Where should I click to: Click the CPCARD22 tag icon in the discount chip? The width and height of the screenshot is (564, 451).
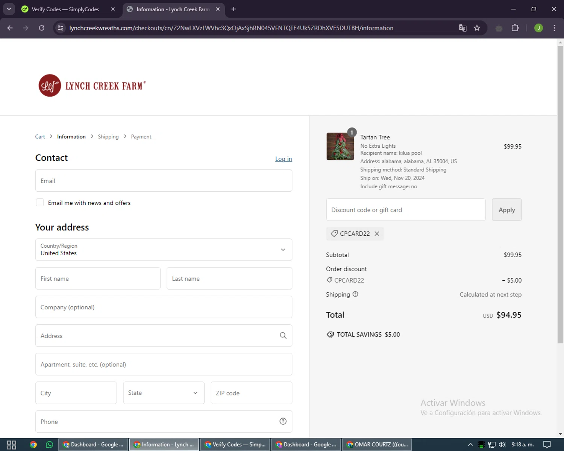coord(334,234)
